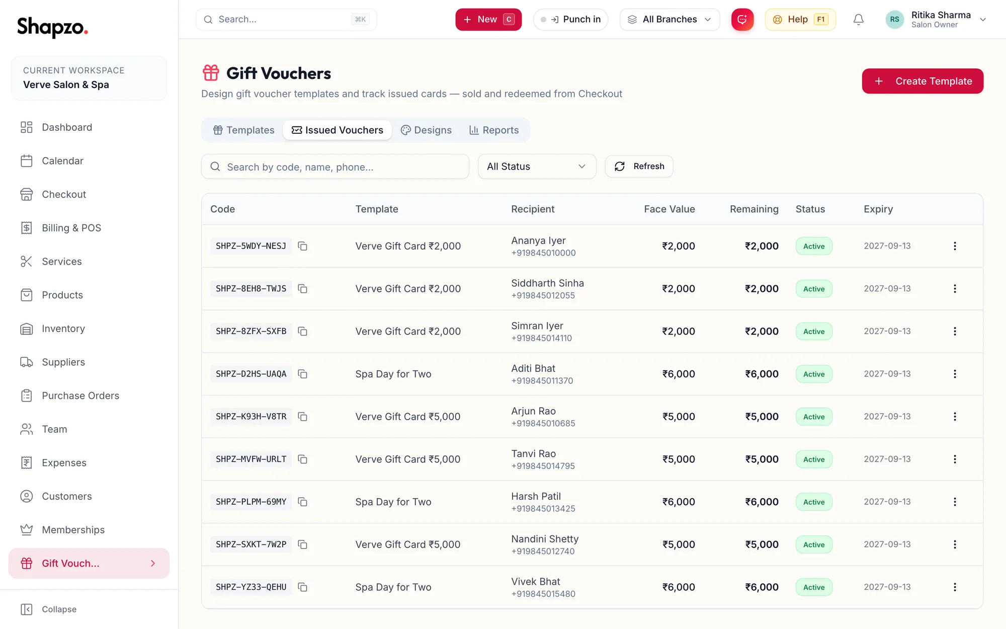
Task: Open row actions for Tanvi Rao voucher
Action: click(x=955, y=459)
